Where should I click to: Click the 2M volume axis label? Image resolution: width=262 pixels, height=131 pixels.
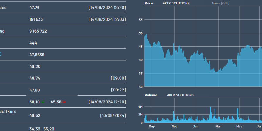pos(140,115)
